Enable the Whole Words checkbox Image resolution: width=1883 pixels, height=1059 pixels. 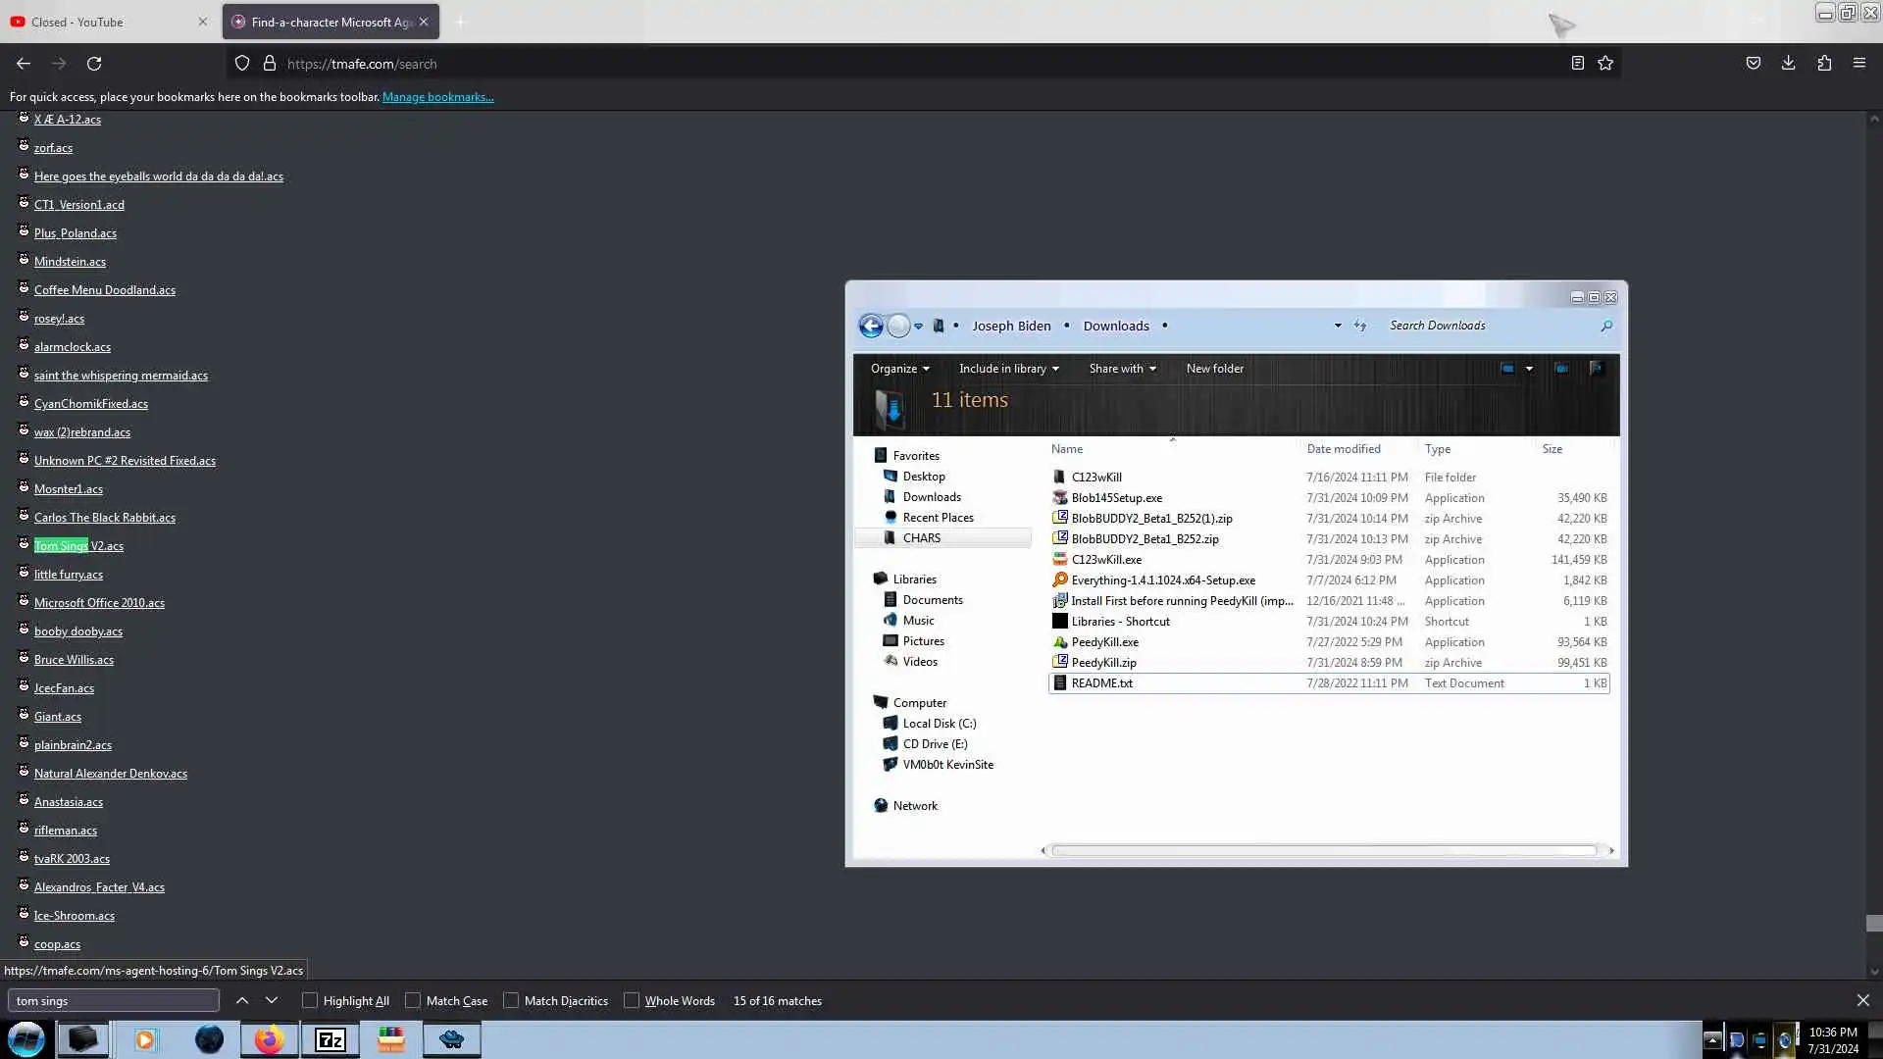(632, 1001)
